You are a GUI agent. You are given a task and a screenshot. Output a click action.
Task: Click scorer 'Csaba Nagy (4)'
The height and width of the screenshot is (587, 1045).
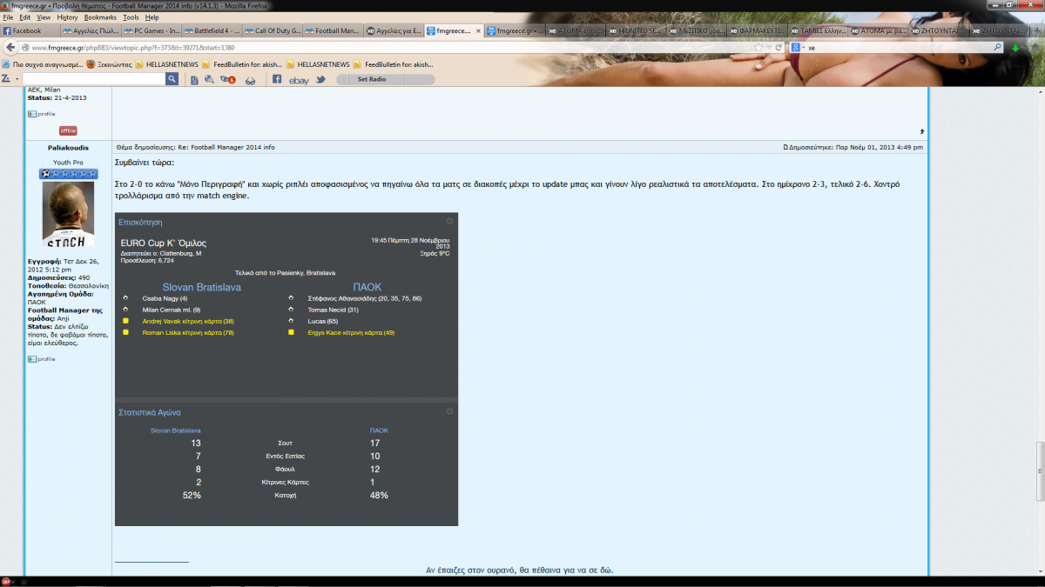pos(165,298)
